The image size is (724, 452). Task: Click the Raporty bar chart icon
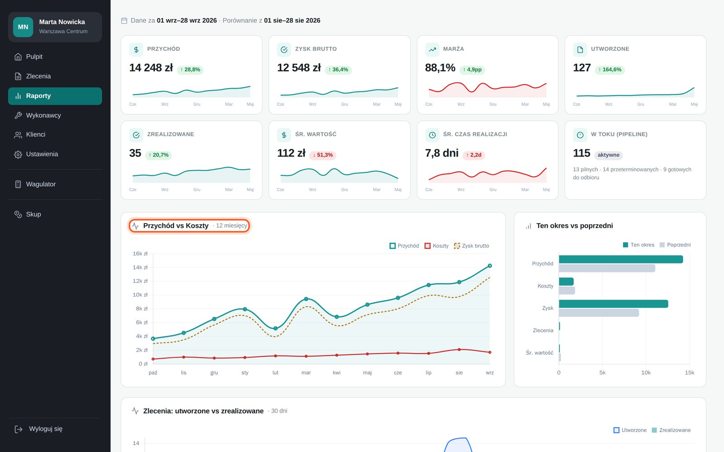pyautogui.click(x=18, y=96)
